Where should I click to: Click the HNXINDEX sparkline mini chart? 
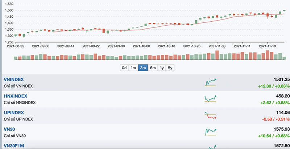pyautogui.click(x=210, y=99)
